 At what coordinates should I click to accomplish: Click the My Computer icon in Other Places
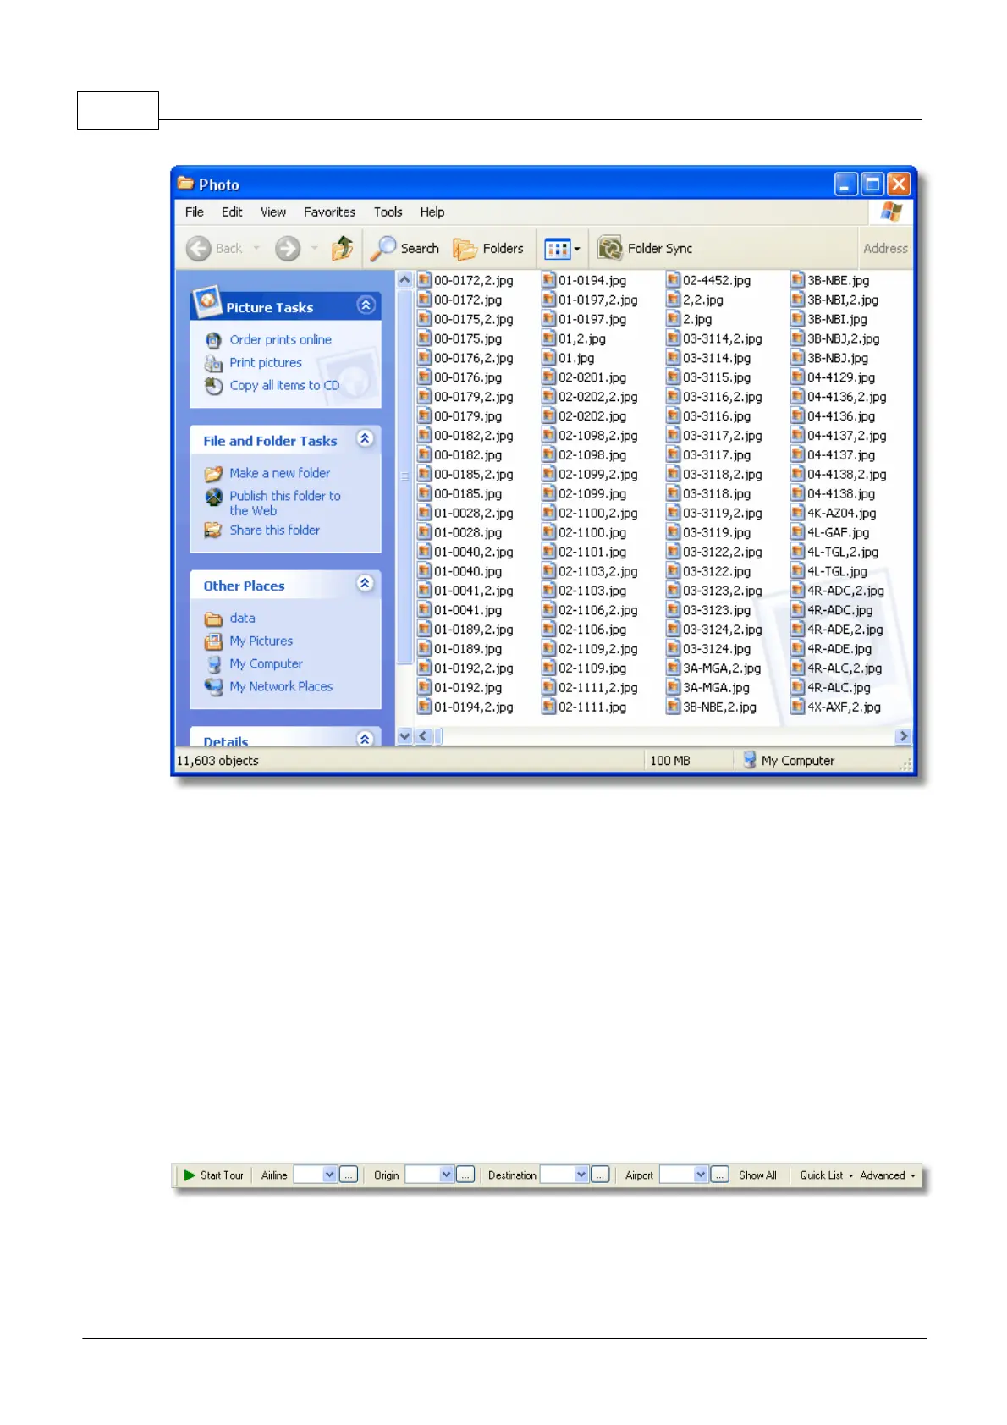pos(214,664)
